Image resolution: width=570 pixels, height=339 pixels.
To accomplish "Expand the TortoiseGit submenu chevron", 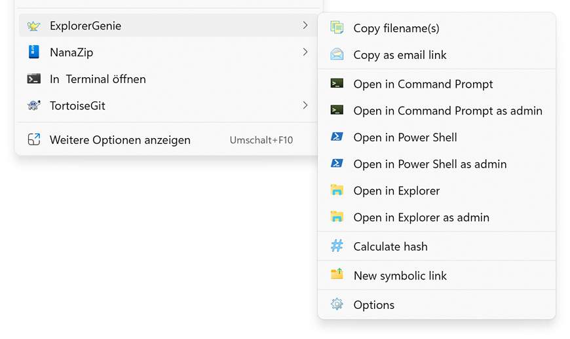I will tap(305, 105).
